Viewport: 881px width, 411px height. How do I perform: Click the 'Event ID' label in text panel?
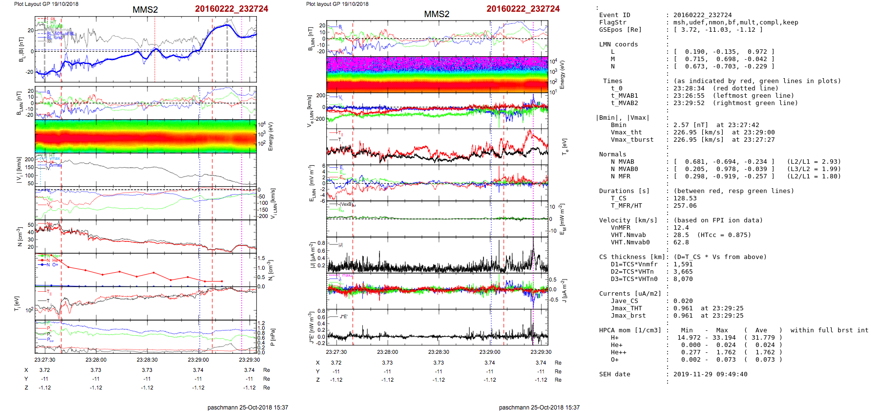(614, 15)
